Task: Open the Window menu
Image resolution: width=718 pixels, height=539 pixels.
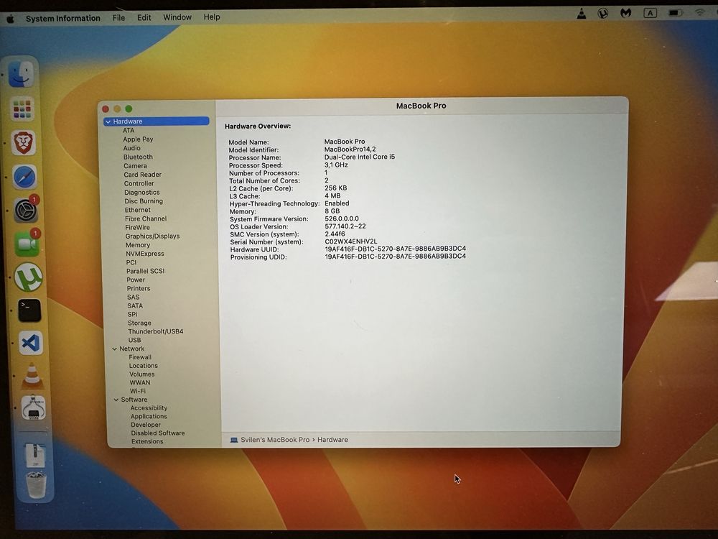Action: point(177,17)
